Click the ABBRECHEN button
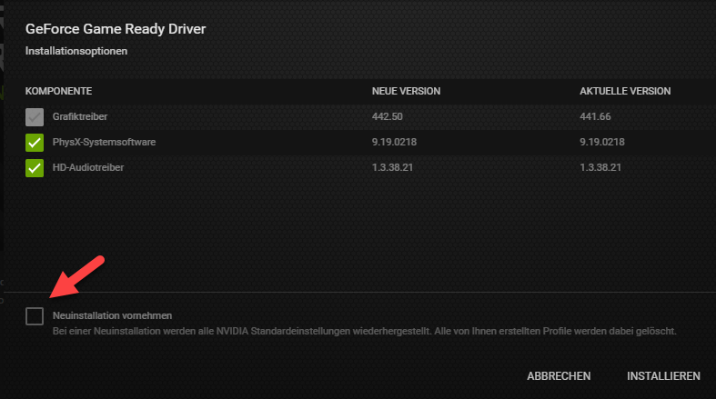This screenshot has width=716, height=399. [559, 376]
